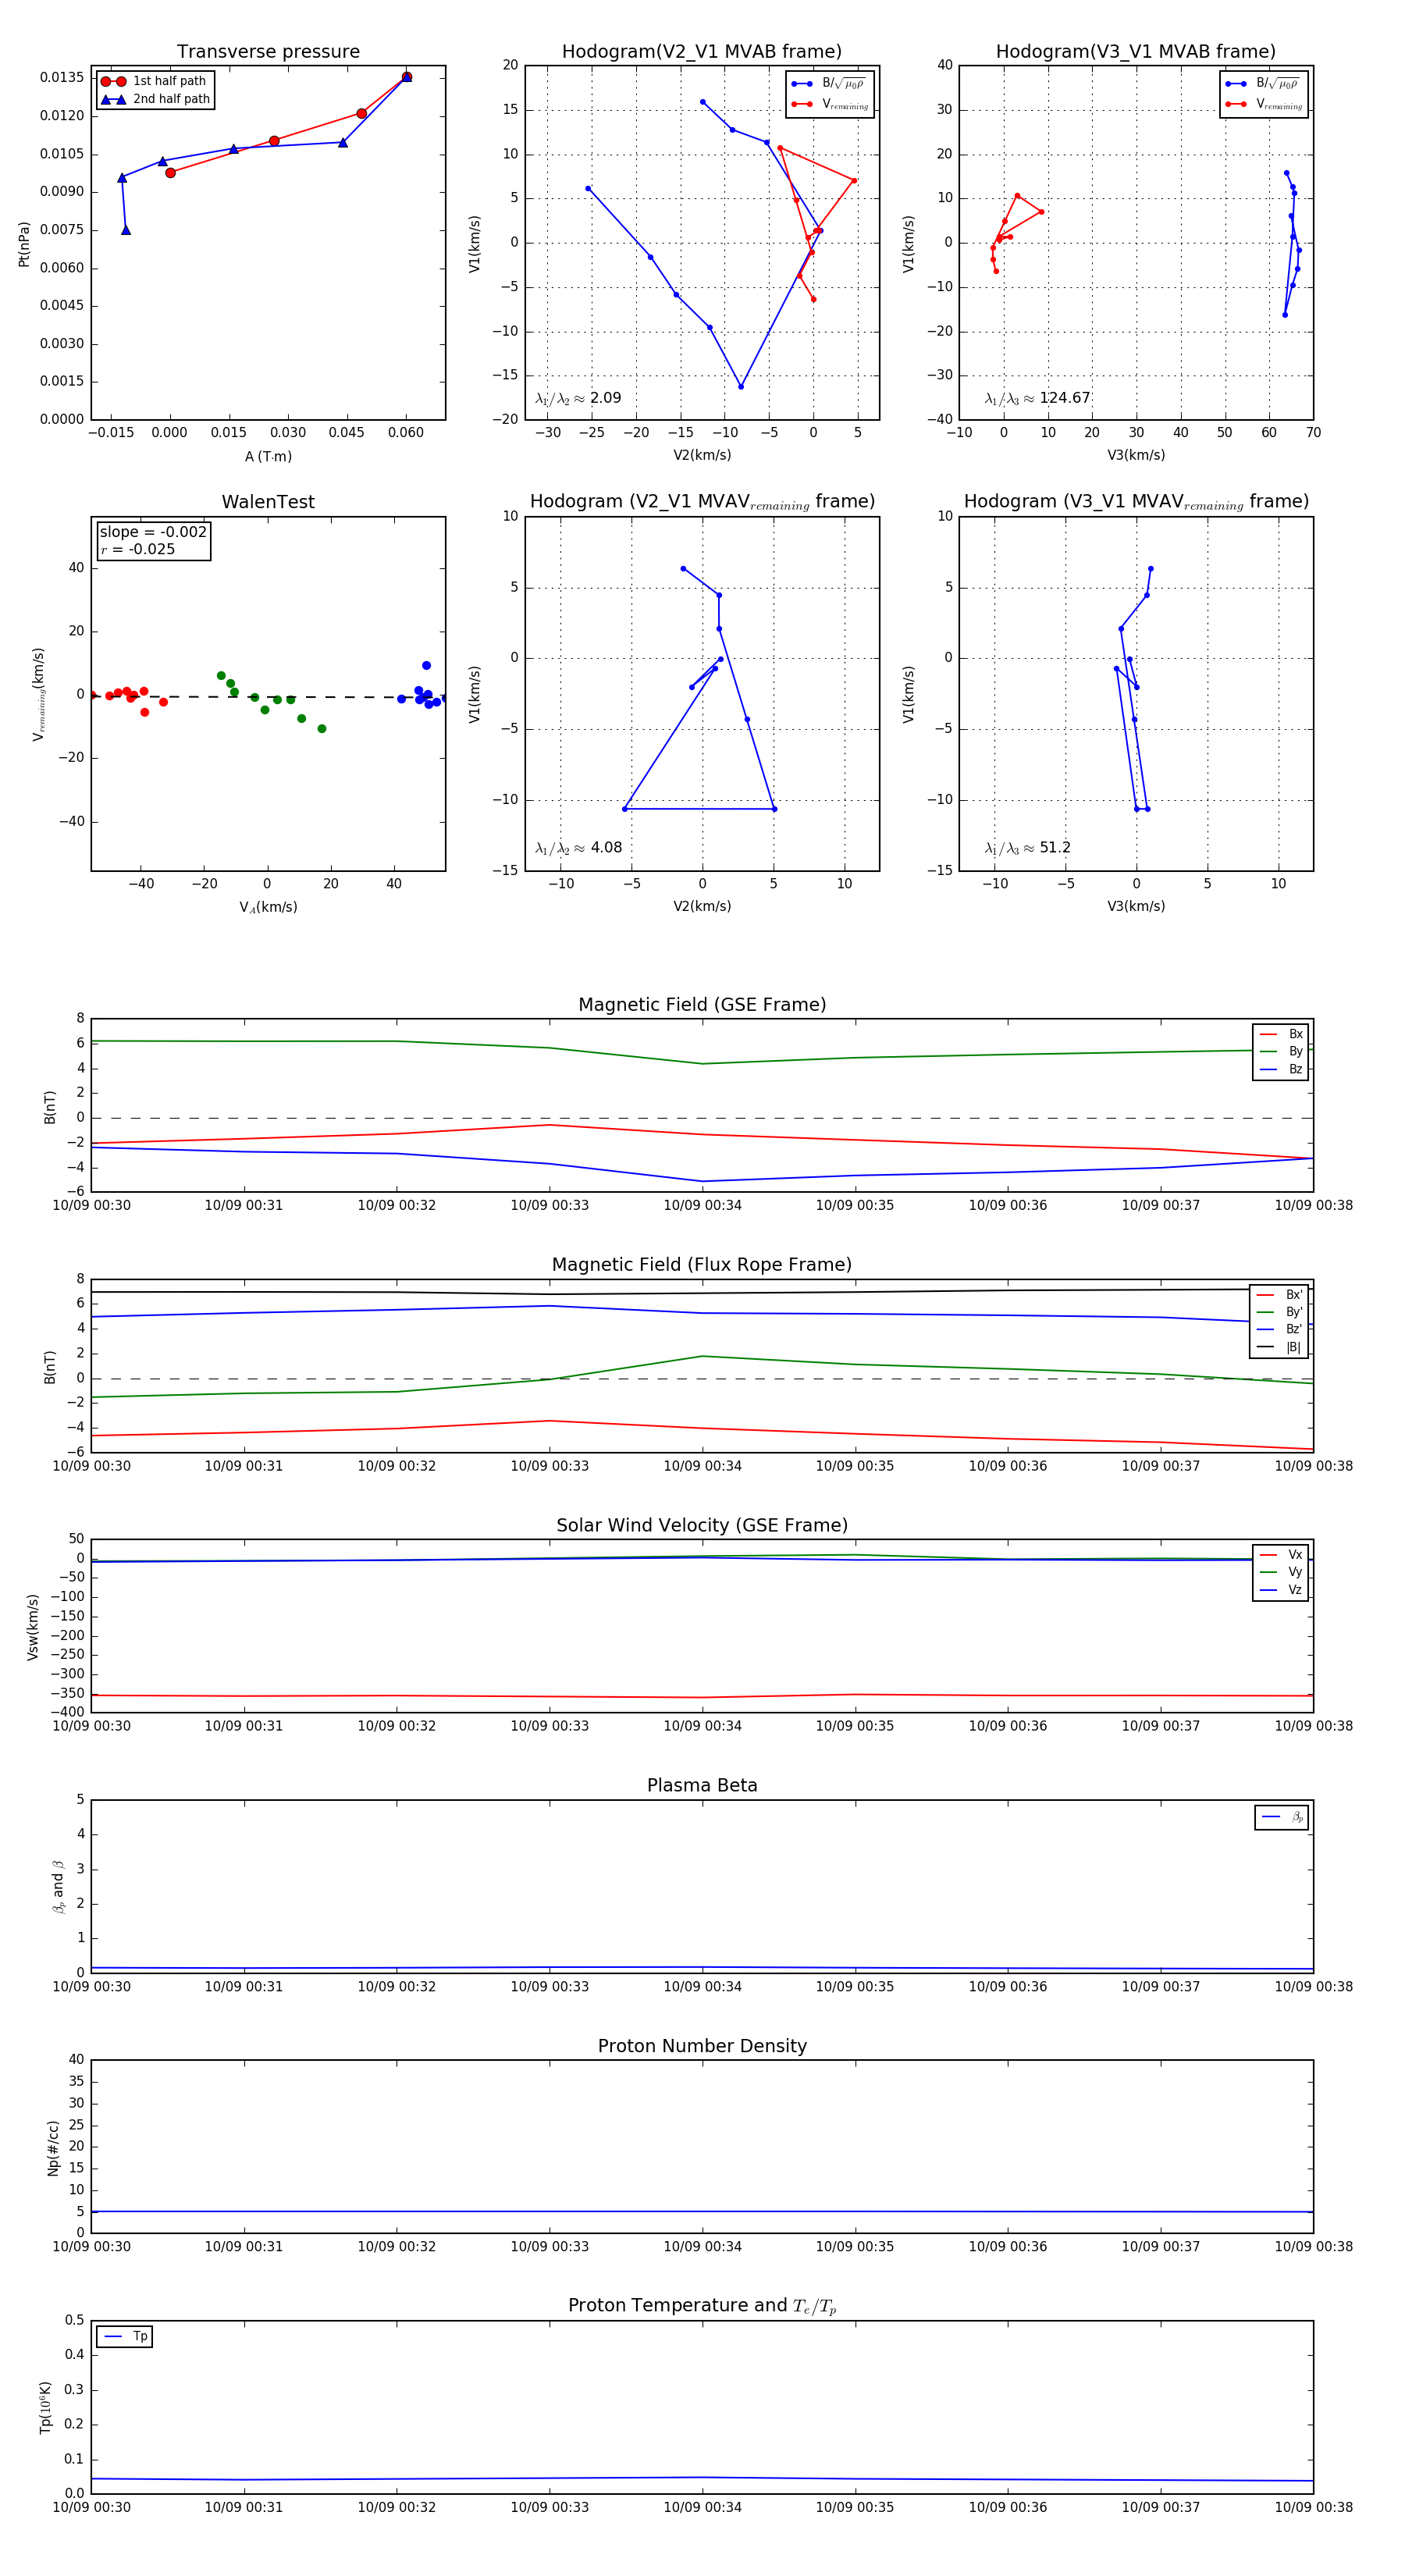This screenshot has height=2576, width=1405.
Task: Select the 'Vy' legend entry
Action: (x=1281, y=1572)
